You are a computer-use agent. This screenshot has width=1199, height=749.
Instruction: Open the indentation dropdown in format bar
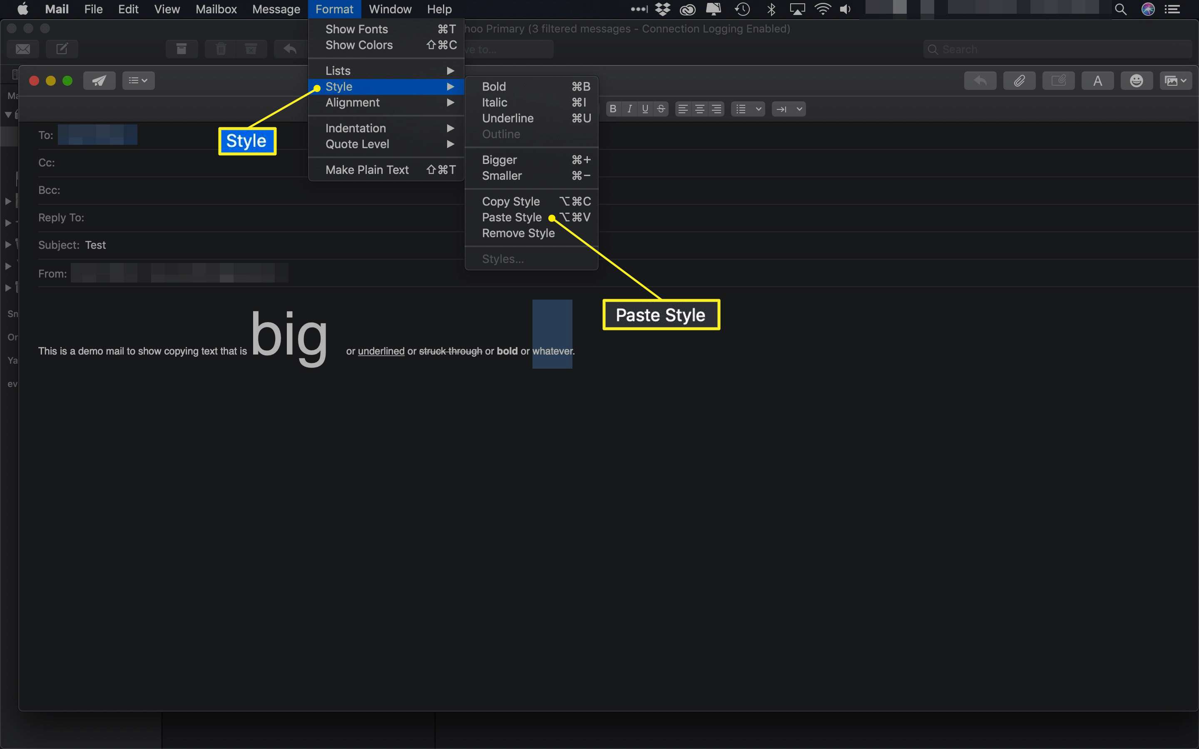click(789, 109)
